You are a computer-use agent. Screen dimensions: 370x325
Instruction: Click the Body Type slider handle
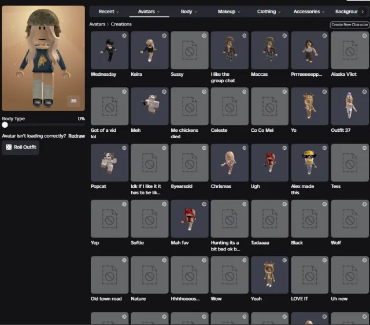(x=5, y=125)
